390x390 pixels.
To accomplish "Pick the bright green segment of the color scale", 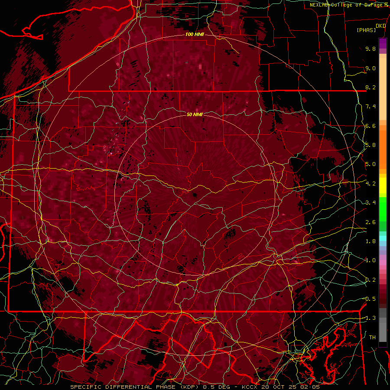I will point(383,210).
